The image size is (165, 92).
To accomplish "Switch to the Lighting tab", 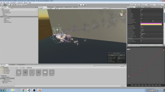I will [139, 7].
